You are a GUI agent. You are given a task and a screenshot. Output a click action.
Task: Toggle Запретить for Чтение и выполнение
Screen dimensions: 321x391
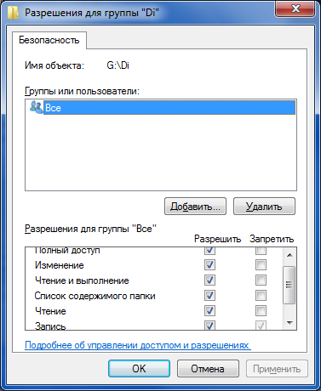click(261, 280)
